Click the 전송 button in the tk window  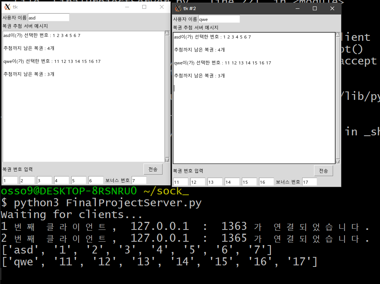coord(153,169)
